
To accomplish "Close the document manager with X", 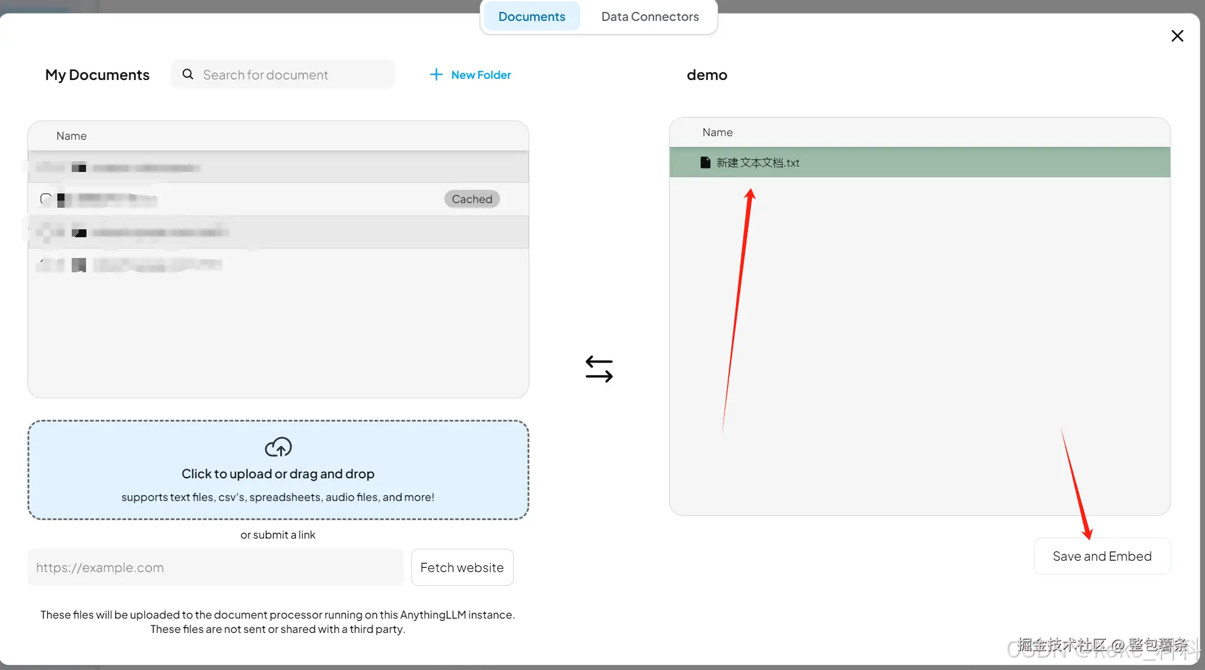I will 1177,36.
